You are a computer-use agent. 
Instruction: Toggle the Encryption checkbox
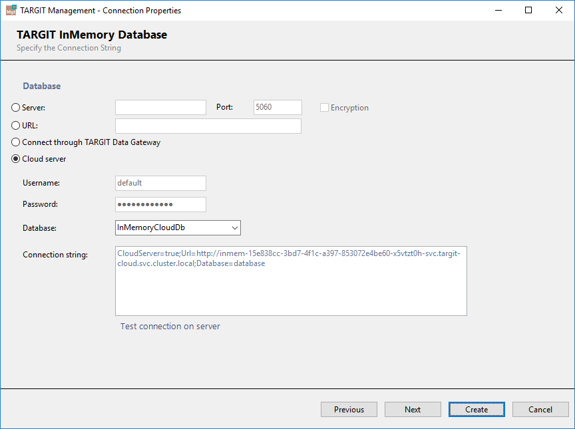(324, 107)
